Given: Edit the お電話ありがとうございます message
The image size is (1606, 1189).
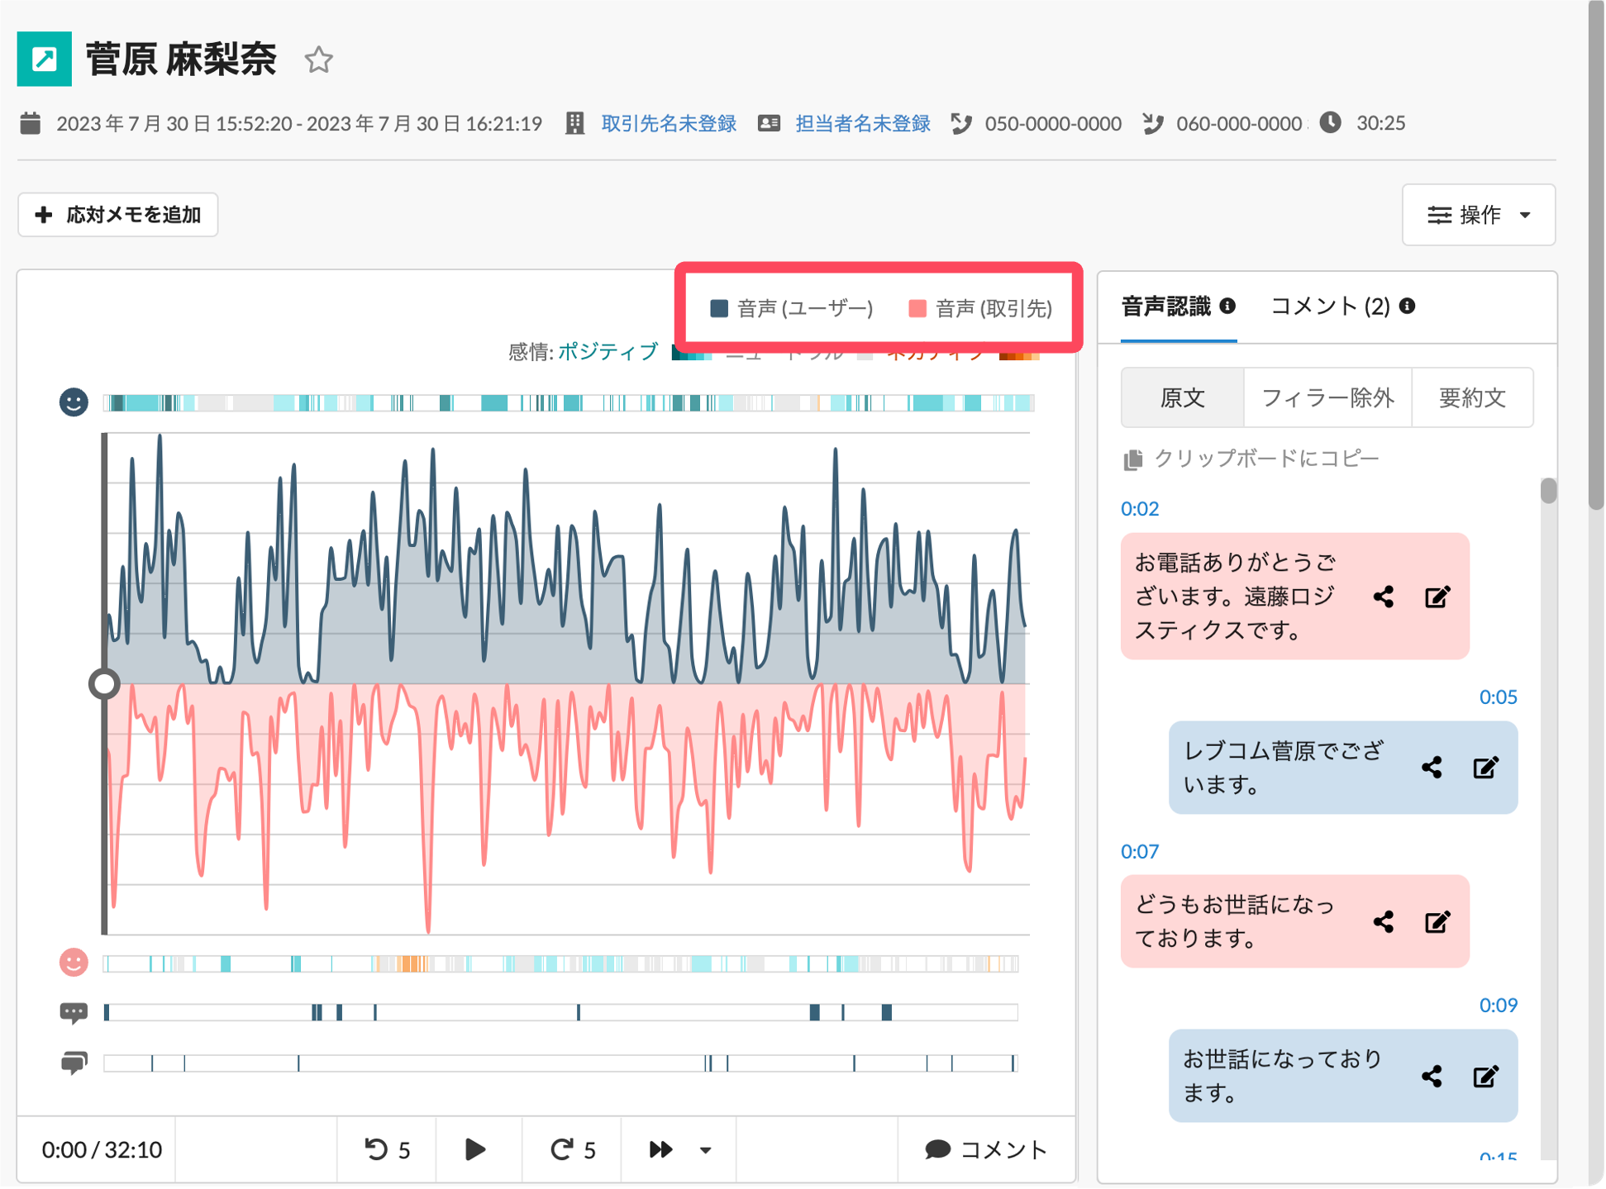Looking at the screenshot, I should point(1437,597).
